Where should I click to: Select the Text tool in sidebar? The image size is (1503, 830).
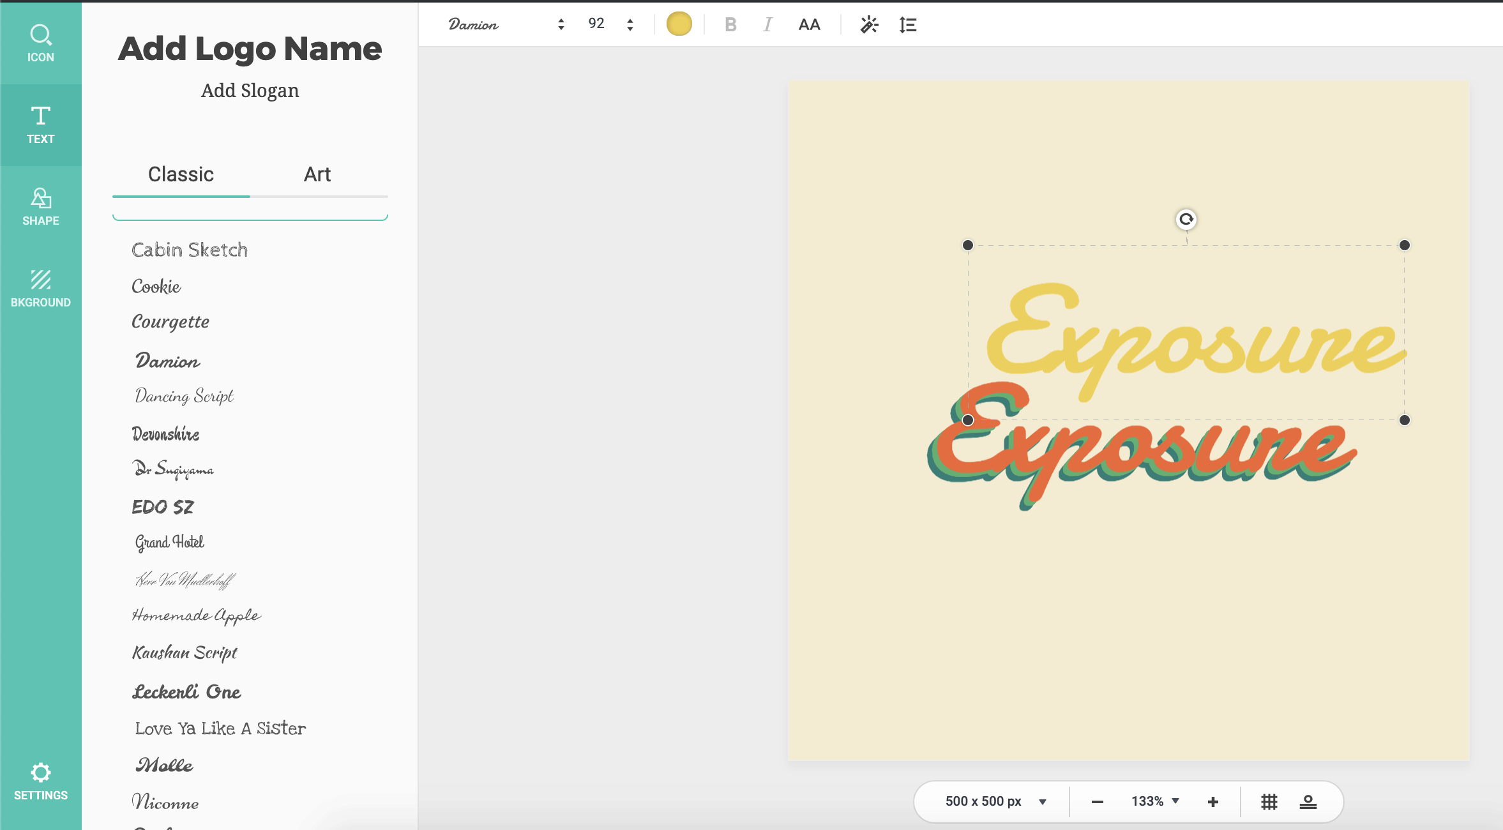point(40,123)
